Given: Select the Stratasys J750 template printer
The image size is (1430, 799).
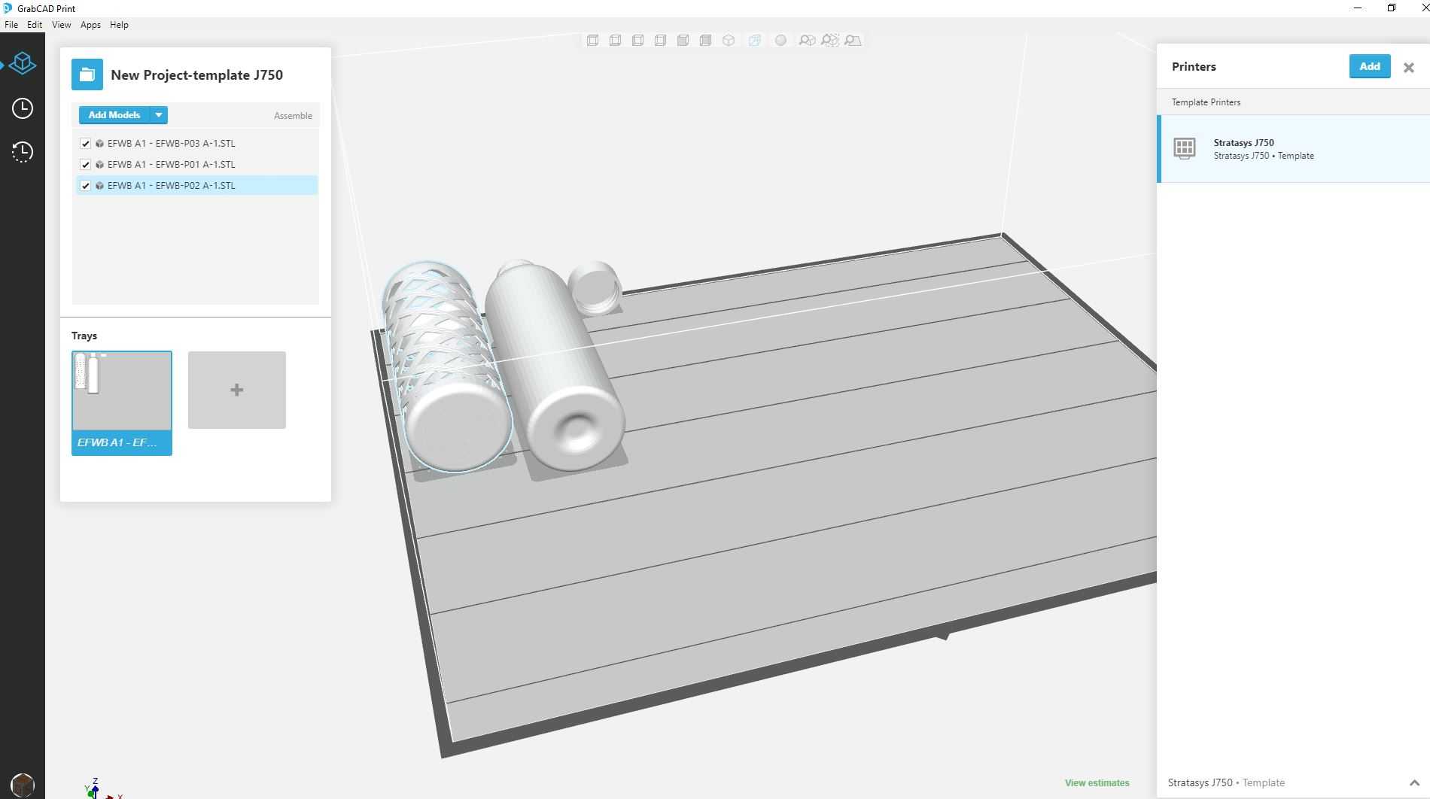Looking at the screenshot, I should click(x=1293, y=148).
